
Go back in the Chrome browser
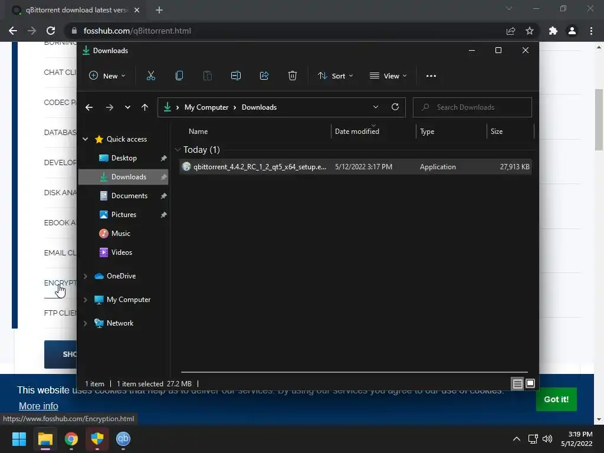(x=13, y=31)
